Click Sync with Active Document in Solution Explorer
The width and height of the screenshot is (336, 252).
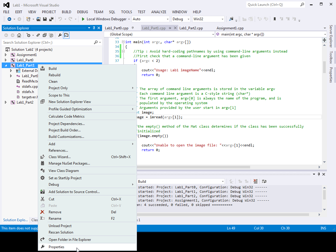[x=38, y=35]
